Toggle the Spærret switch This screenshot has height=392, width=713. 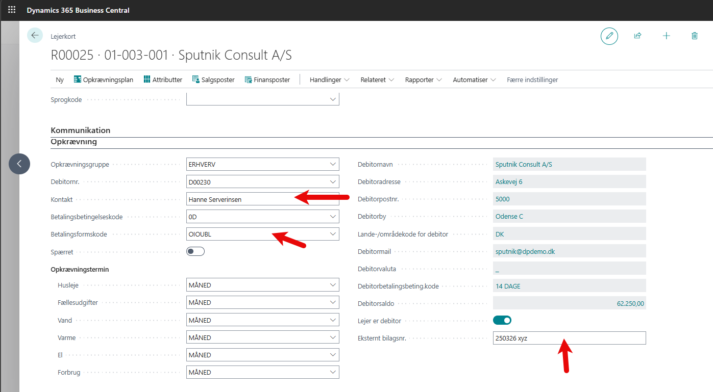tap(195, 251)
